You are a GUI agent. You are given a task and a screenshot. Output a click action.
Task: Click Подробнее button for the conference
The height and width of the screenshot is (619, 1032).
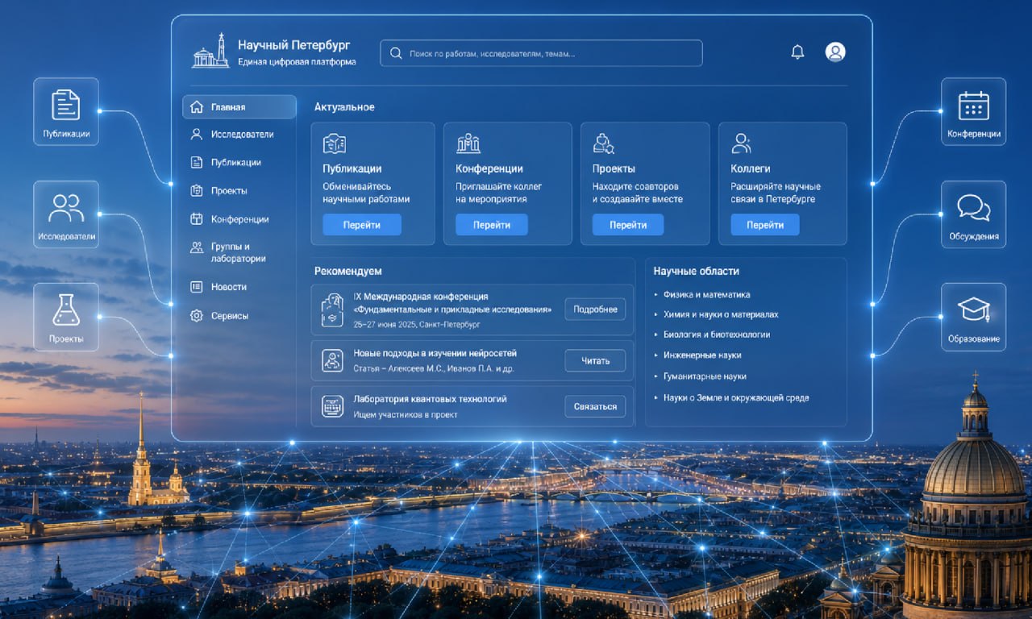tap(595, 309)
